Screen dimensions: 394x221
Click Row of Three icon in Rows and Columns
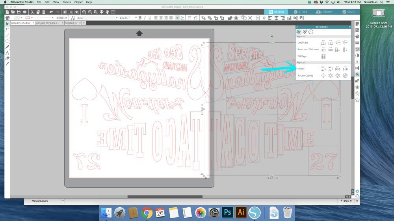pyautogui.click(x=323, y=49)
